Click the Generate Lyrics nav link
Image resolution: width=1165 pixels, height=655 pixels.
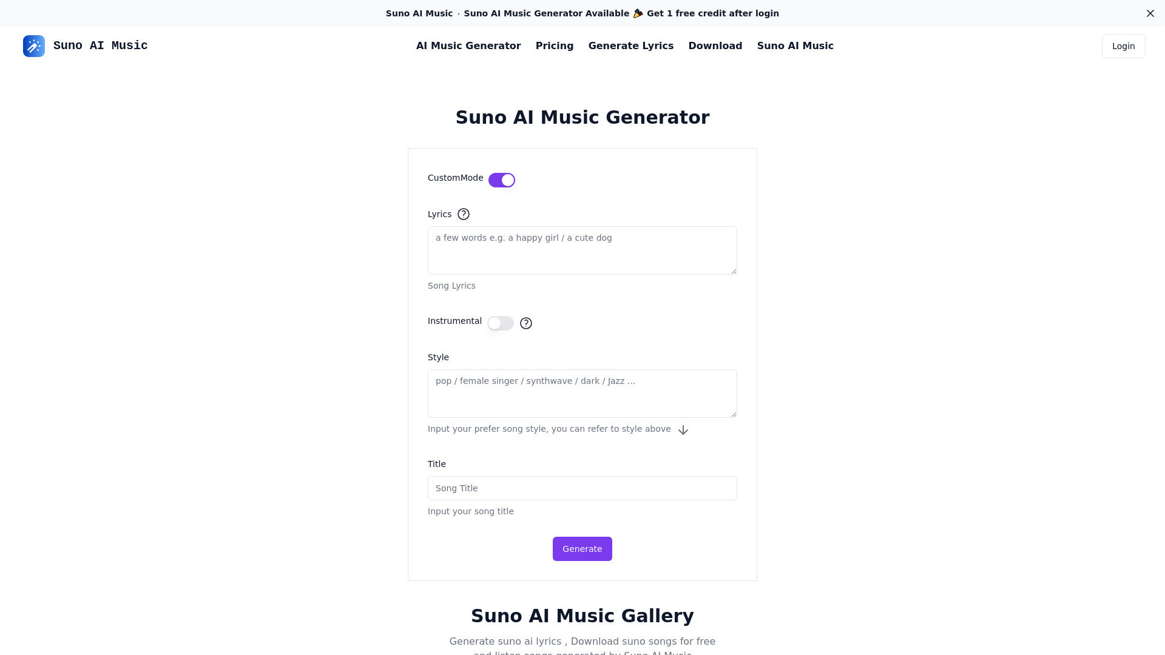point(630,45)
